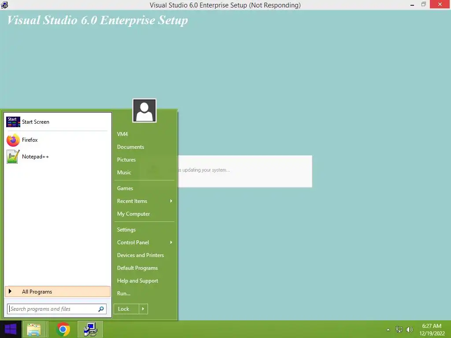Select the Visual Studio Setup taskbar icon
Image resolution: width=451 pixels, height=338 pixels.
90,329
